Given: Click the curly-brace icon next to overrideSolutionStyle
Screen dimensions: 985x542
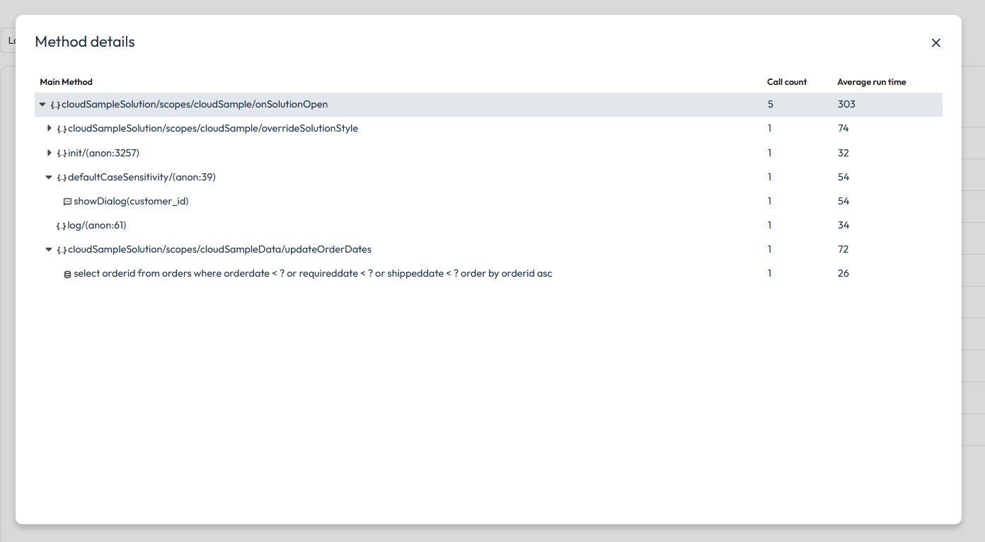Looking at the screenshot, I should [62, 129].
